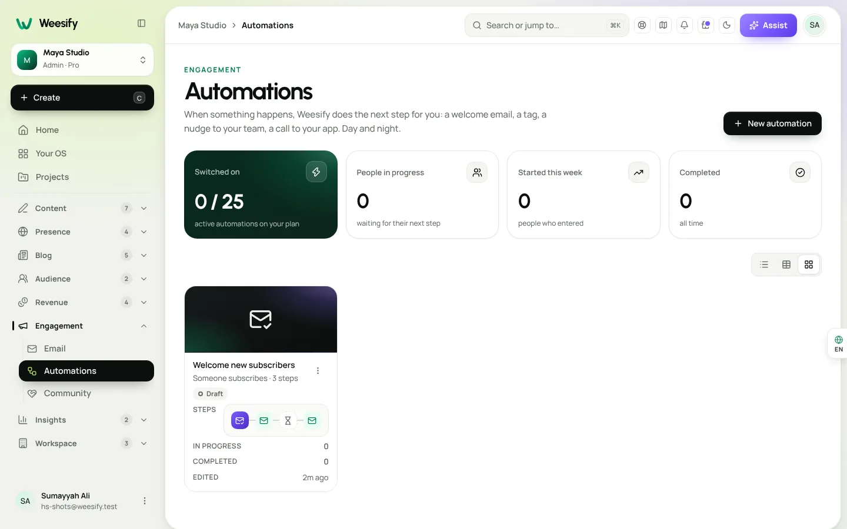
Task: Open the Maya Studio workspace switcher
Action: pyautogui.click(x=82, y=59)
